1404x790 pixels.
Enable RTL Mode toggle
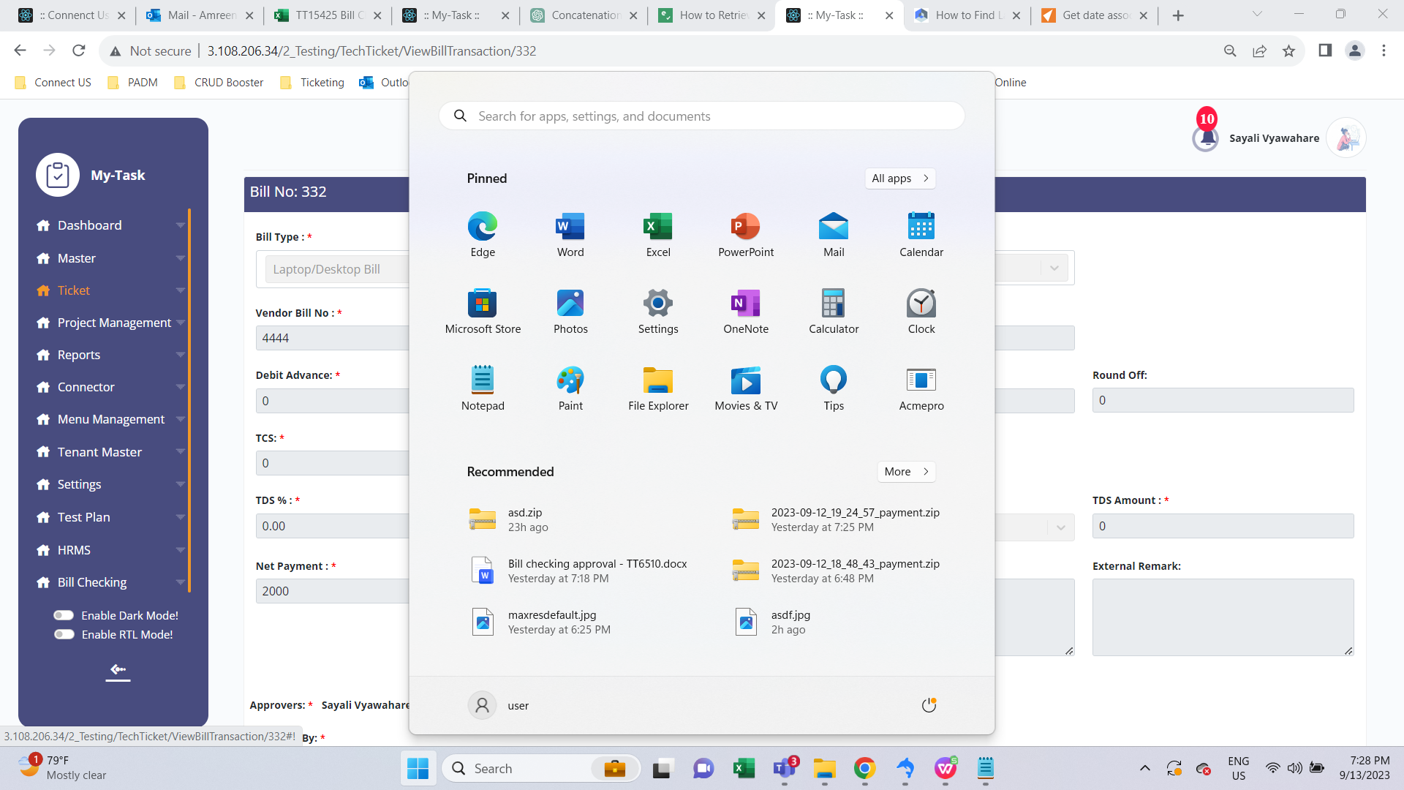tap(64, 634)
